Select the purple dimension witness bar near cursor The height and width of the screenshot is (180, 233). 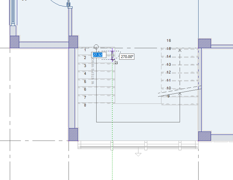(x=112, y=55)
